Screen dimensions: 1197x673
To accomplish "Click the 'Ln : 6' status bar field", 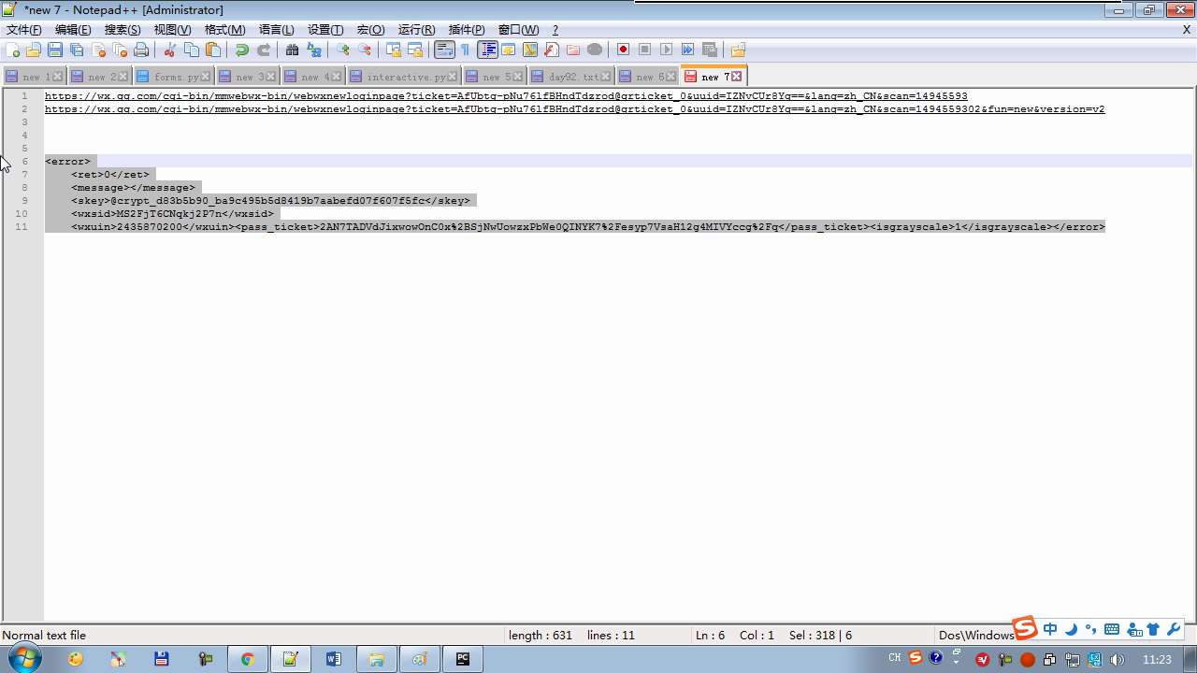I will point(710,635).
